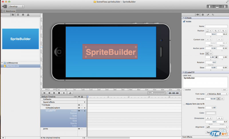
Task: Close the MainScene tab
Action: click(x=4, y=11)
